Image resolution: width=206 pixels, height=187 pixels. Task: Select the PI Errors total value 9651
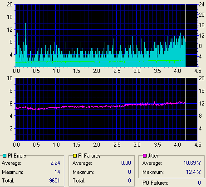point(54,181)
